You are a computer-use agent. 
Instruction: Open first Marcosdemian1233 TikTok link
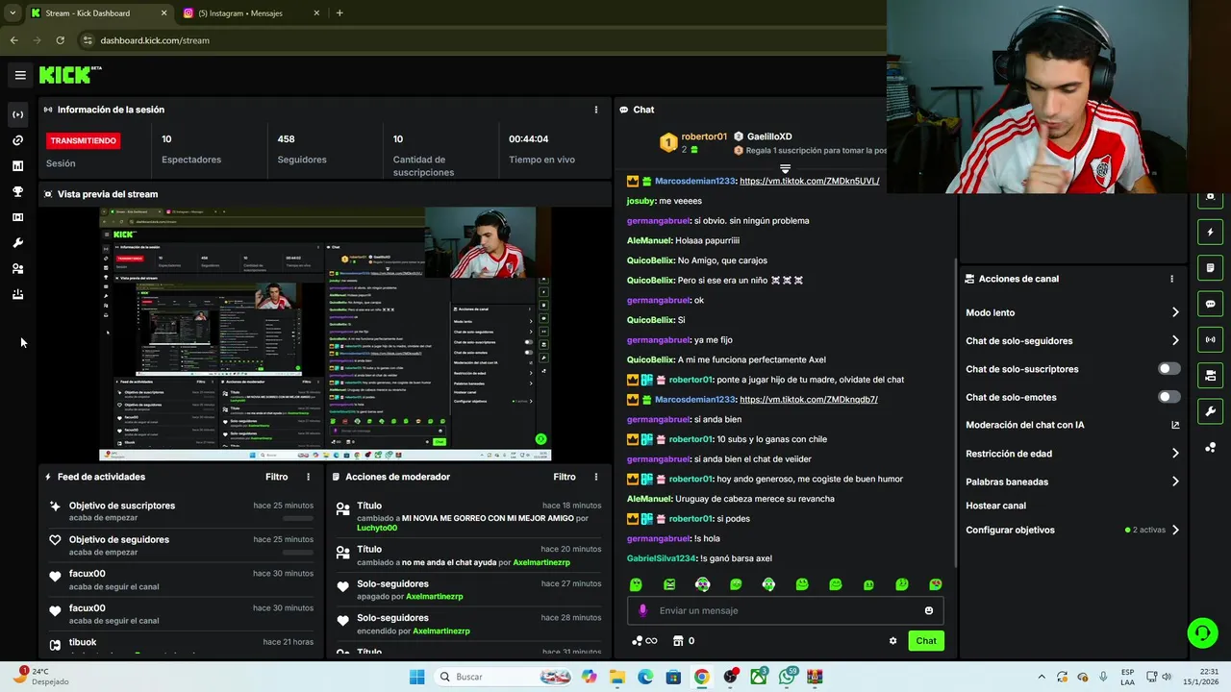(x=809, y=181)
